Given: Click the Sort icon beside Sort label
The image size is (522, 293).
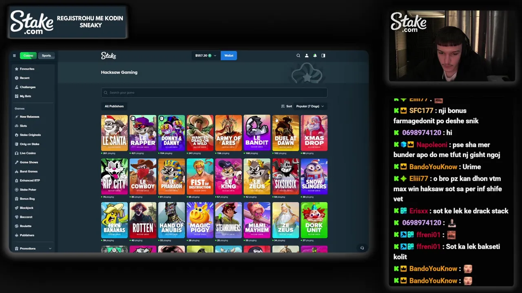Looking at the screenshot, I should 283,106.
